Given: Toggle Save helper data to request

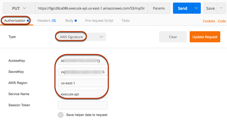Looking at the screenshot, I should coord(61,115).
